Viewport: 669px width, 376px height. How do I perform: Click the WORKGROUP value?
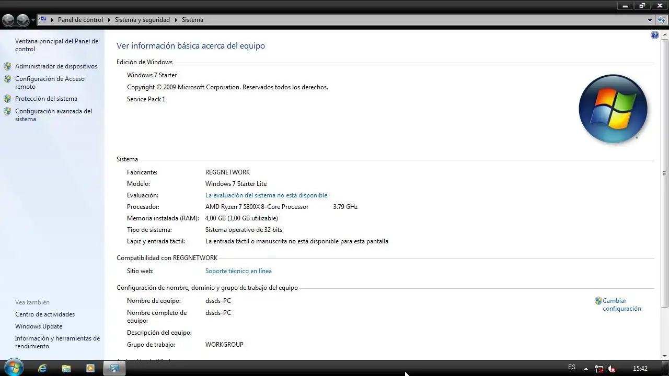click(x=224, y=345)
